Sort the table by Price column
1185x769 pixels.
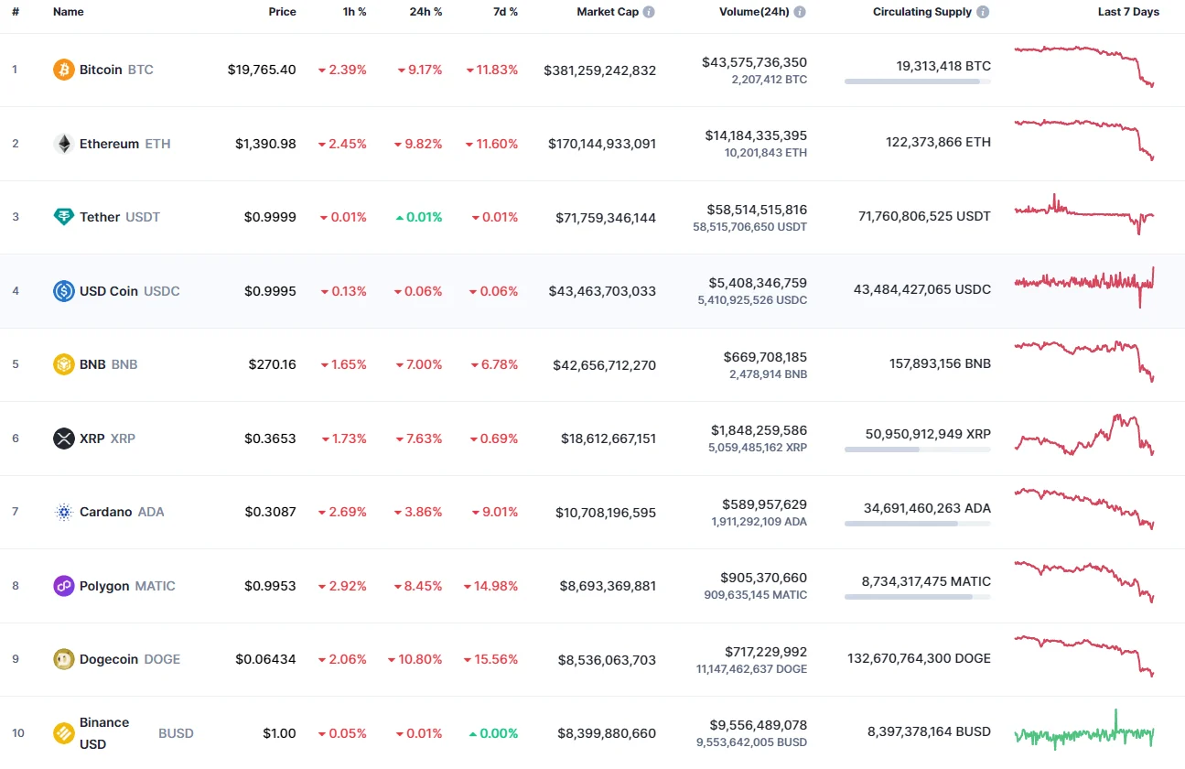pos(282,12)
